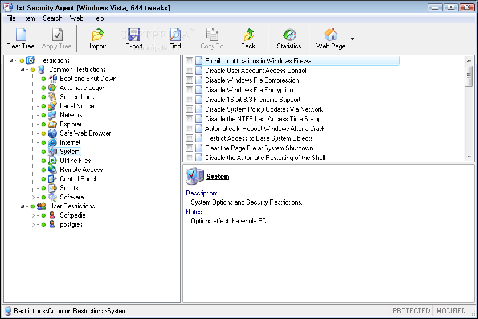
Task: Select the Clear the Page File at System Shutdown text
Action: (259, 148)
